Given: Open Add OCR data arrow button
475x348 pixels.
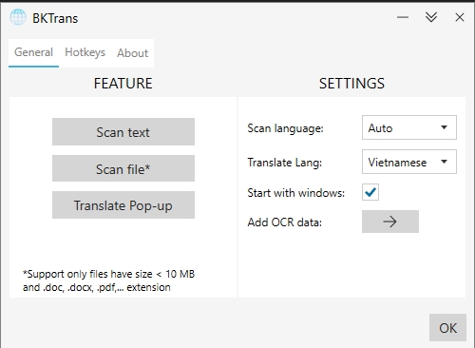Looking at the screenshot, I should pyautogui.click(x=390, y=222).
